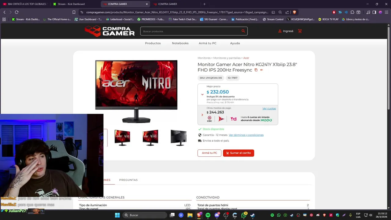Viewport: 391px width, 220px height.
Task: Click the main product image
Action: pyautogui.click(x=136, y=91)
